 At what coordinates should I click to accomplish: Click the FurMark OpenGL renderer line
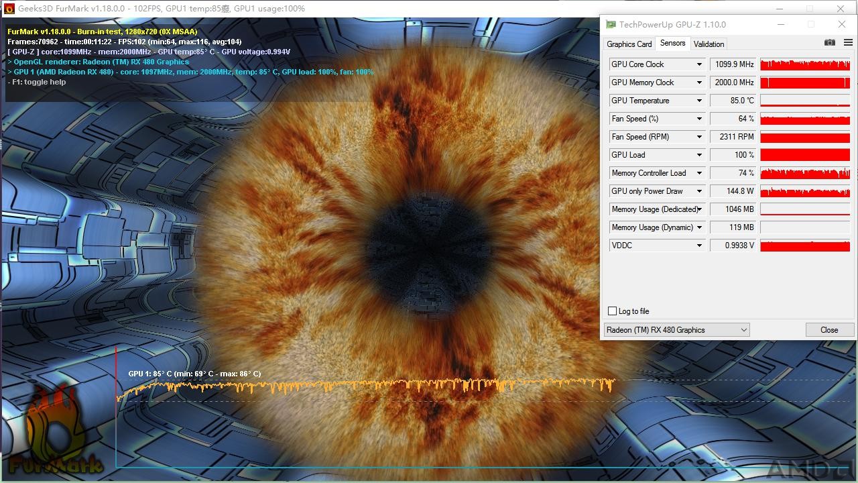point(99,62)
